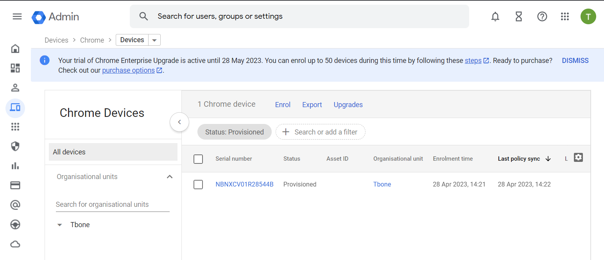Collapse the Chrome Devices side panel

[x=179, y=122]
